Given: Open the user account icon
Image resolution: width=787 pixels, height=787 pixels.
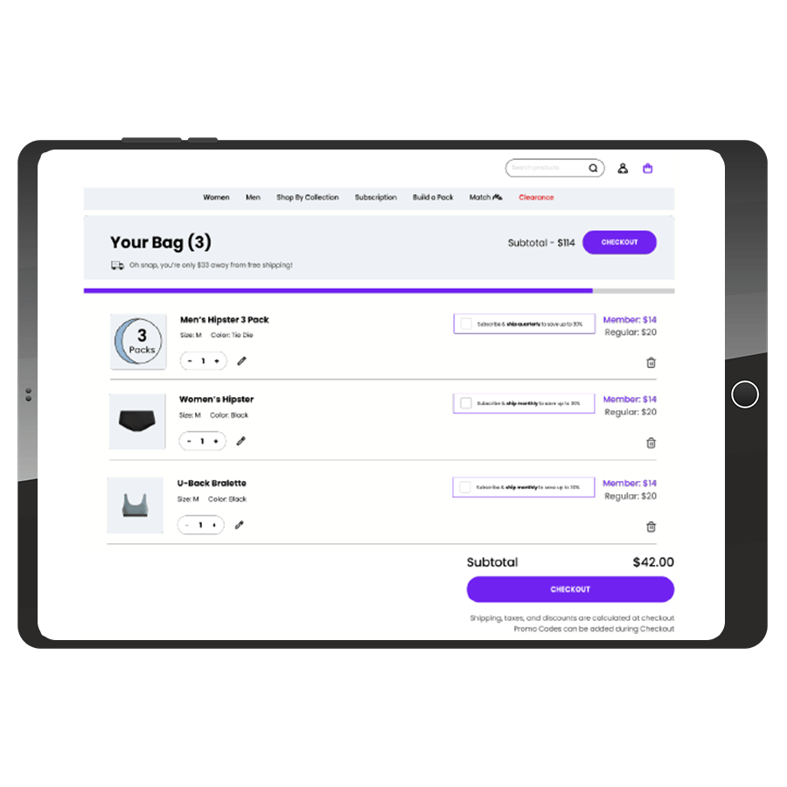Looking at the screenshot, I should 623,168.
